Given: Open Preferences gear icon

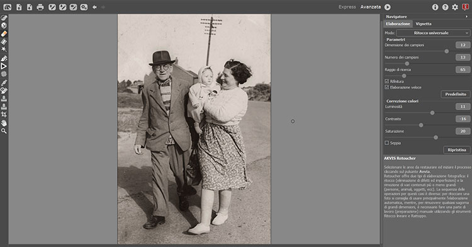Looking at the screenshot, I should [455, 7].
